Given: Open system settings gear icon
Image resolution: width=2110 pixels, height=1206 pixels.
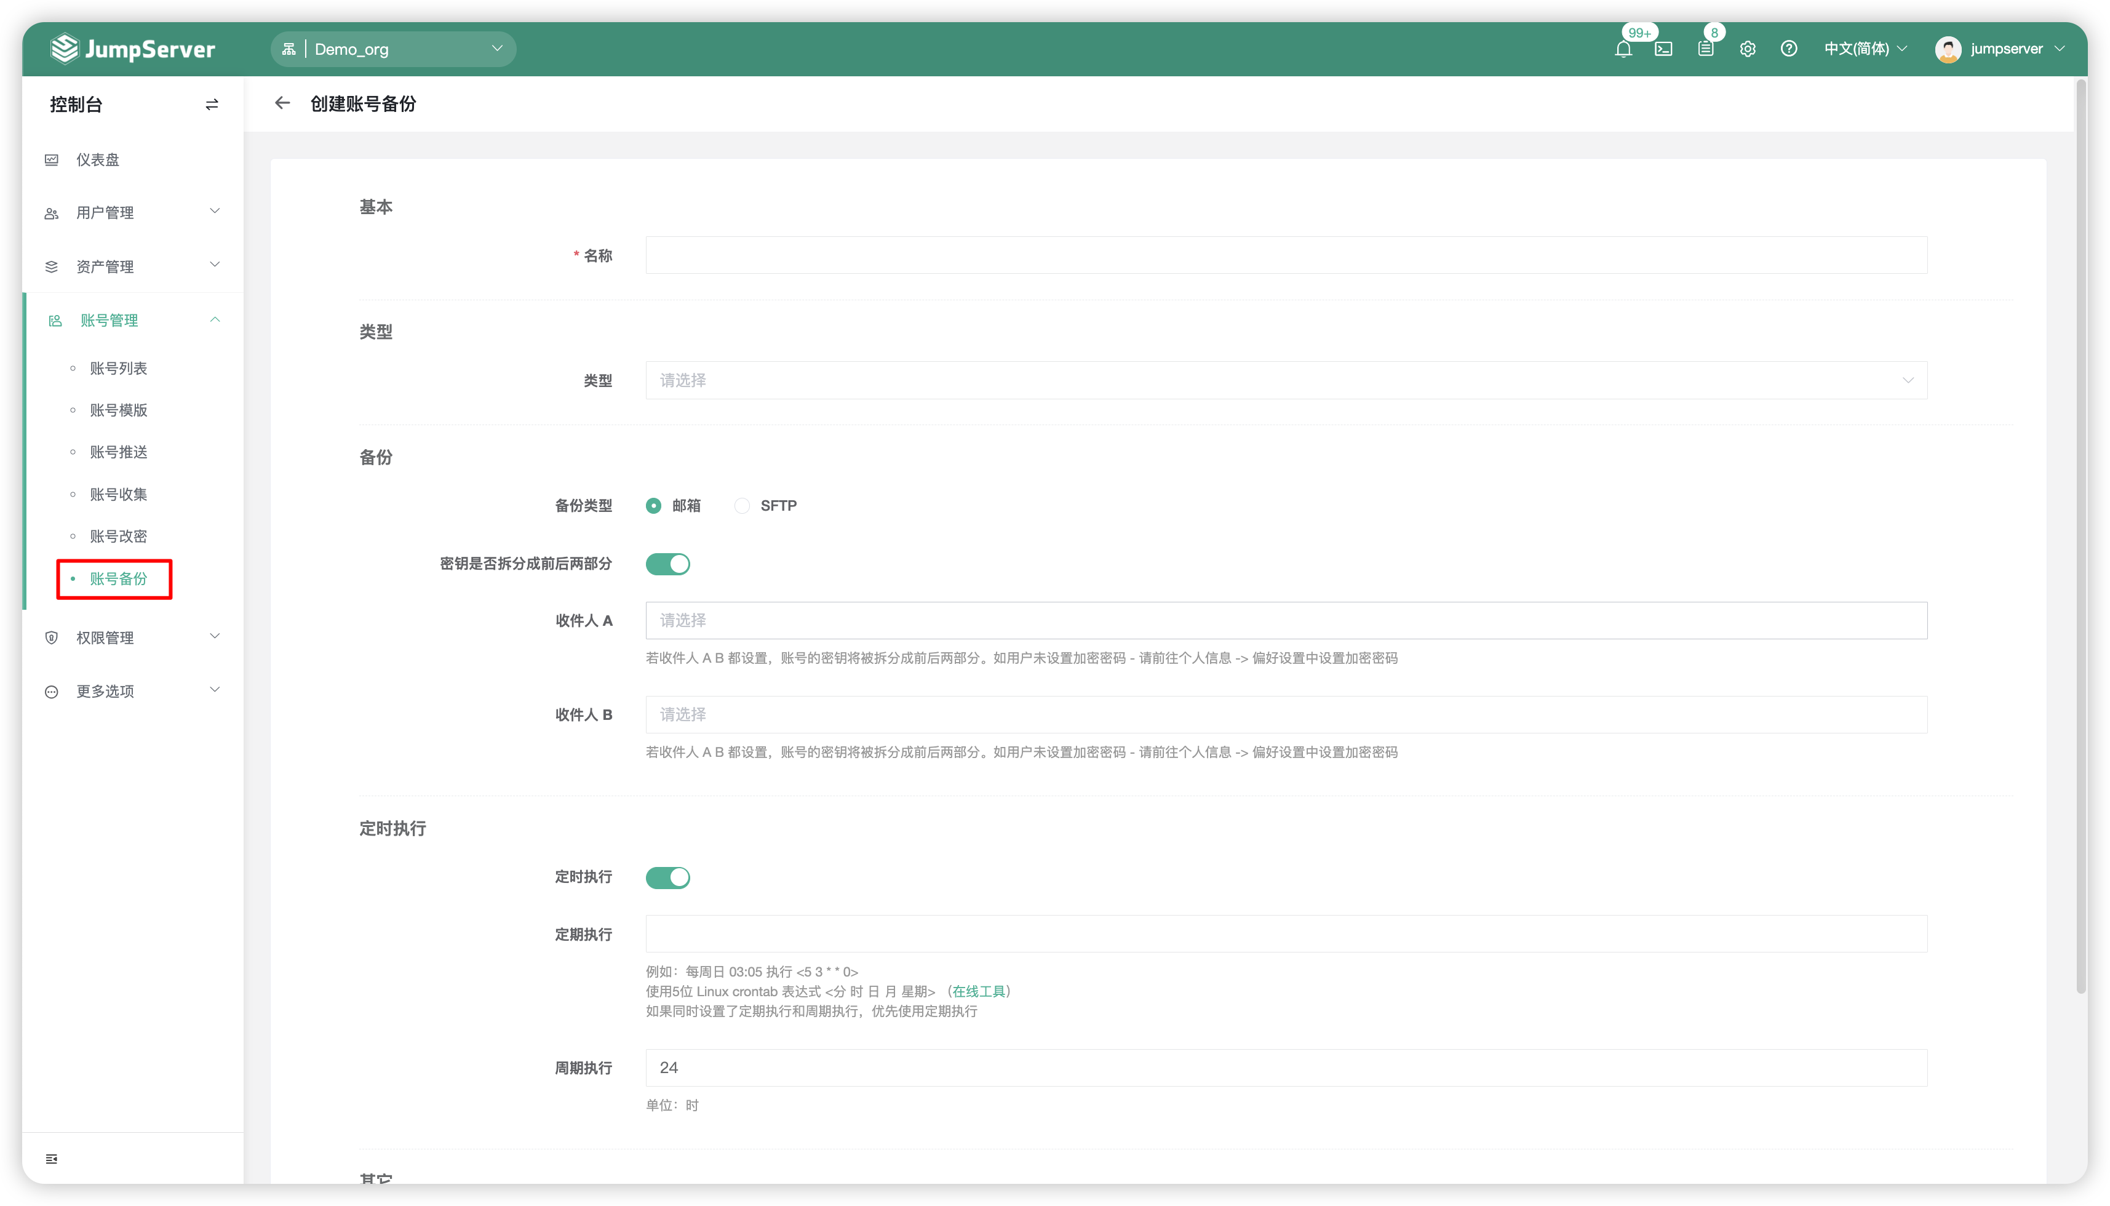Looking at the screenshot, I should (x=1747, y=49).
